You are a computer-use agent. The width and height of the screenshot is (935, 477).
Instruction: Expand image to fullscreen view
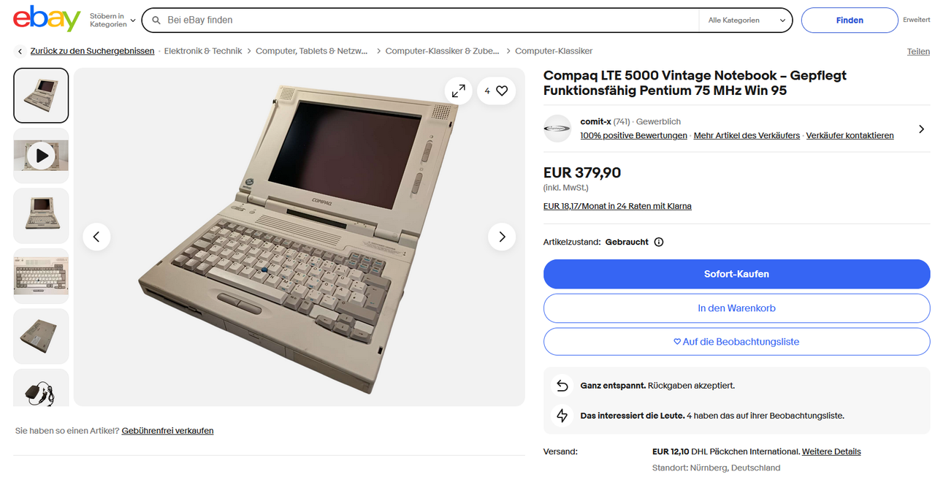click(x=459, y=91)
